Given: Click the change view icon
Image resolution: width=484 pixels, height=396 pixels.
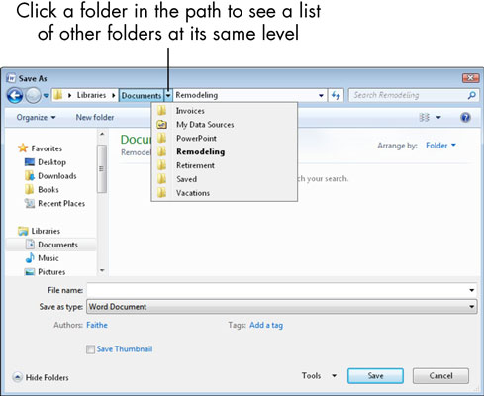Looking at the screenshot, I should [x=425, y=117].
